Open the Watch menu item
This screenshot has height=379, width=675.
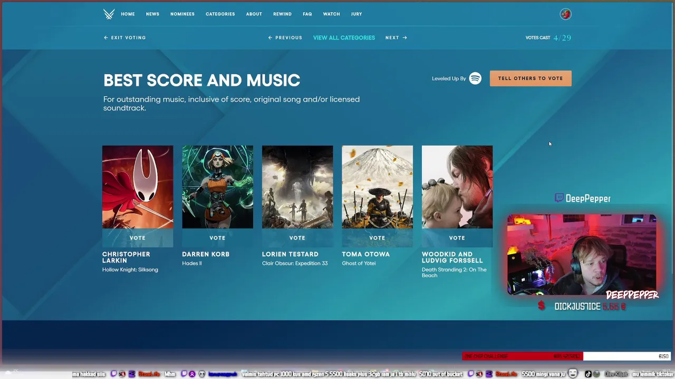tap(331, 14)
